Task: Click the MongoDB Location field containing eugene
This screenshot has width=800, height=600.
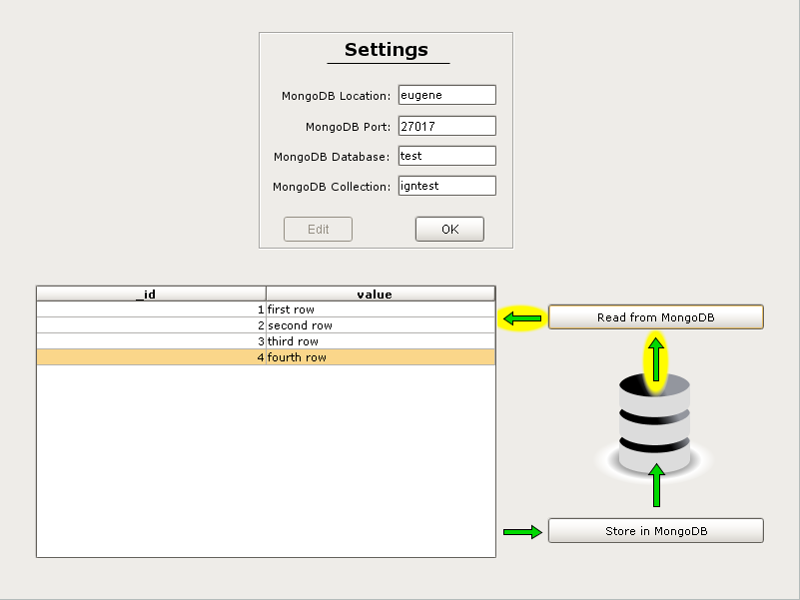Action: 445,94
